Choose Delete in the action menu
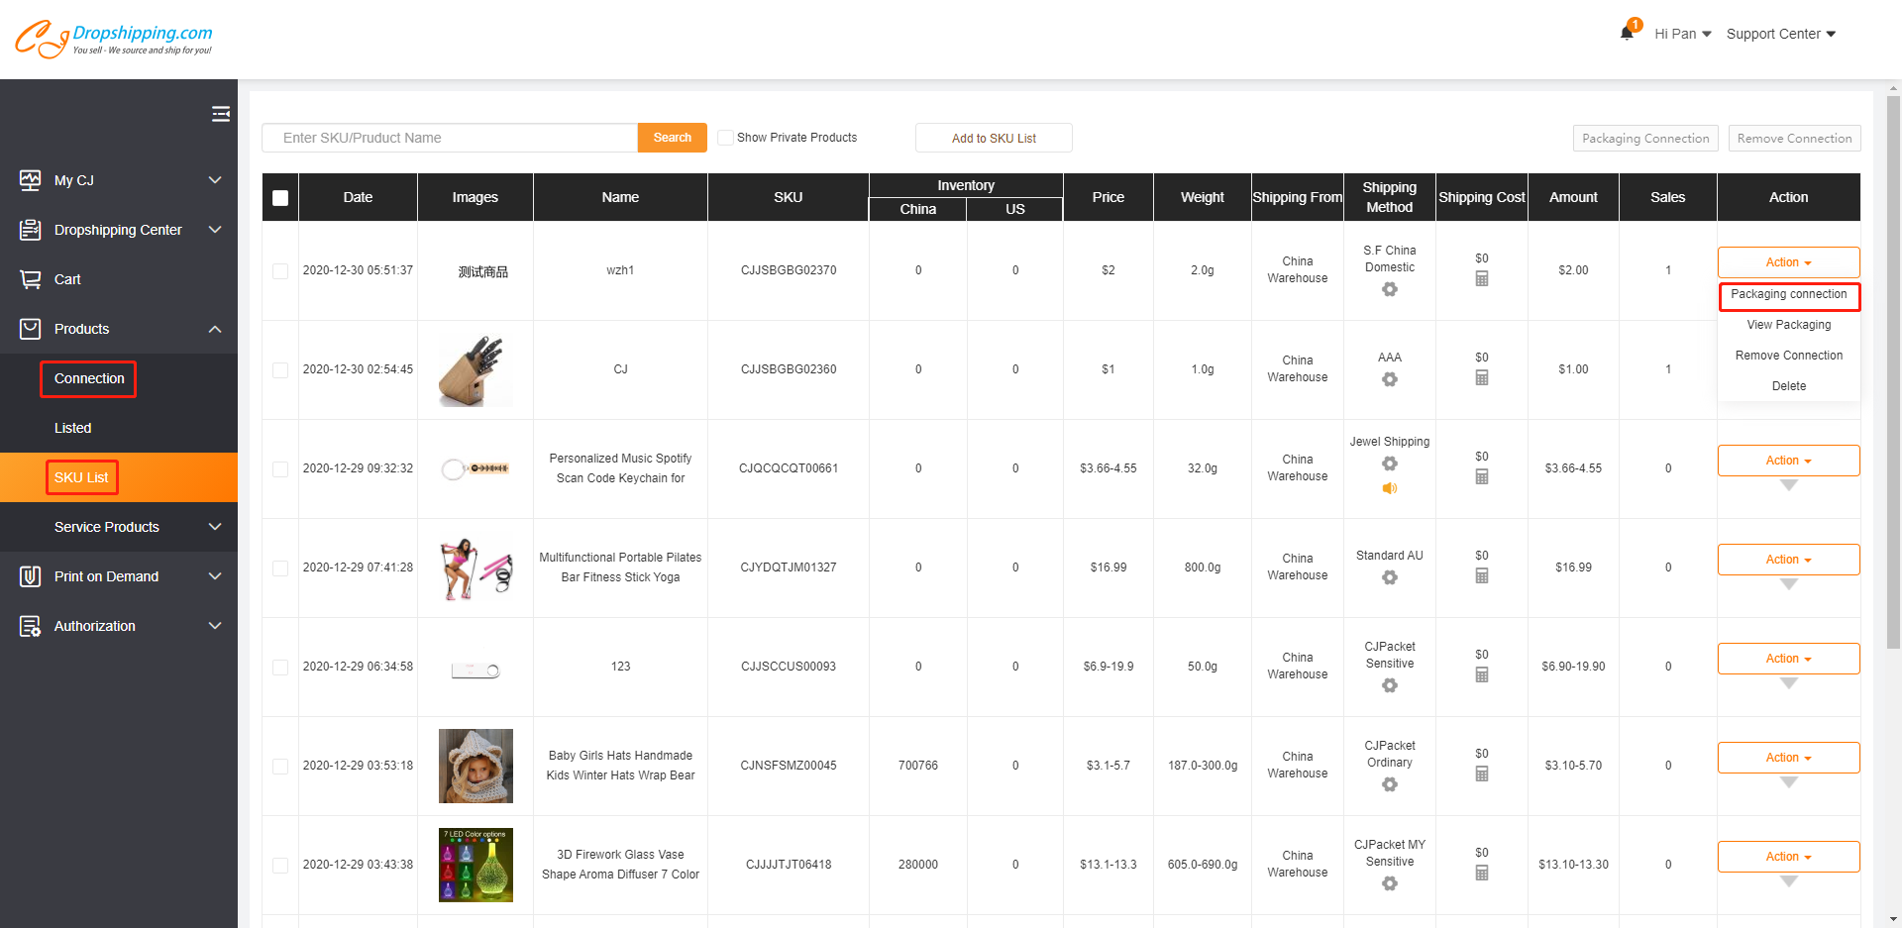This screenshot has width=1902, height=928. [x=1788, y=386]
